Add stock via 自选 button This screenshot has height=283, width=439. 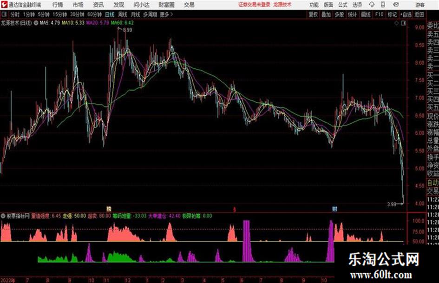(406, 14)
